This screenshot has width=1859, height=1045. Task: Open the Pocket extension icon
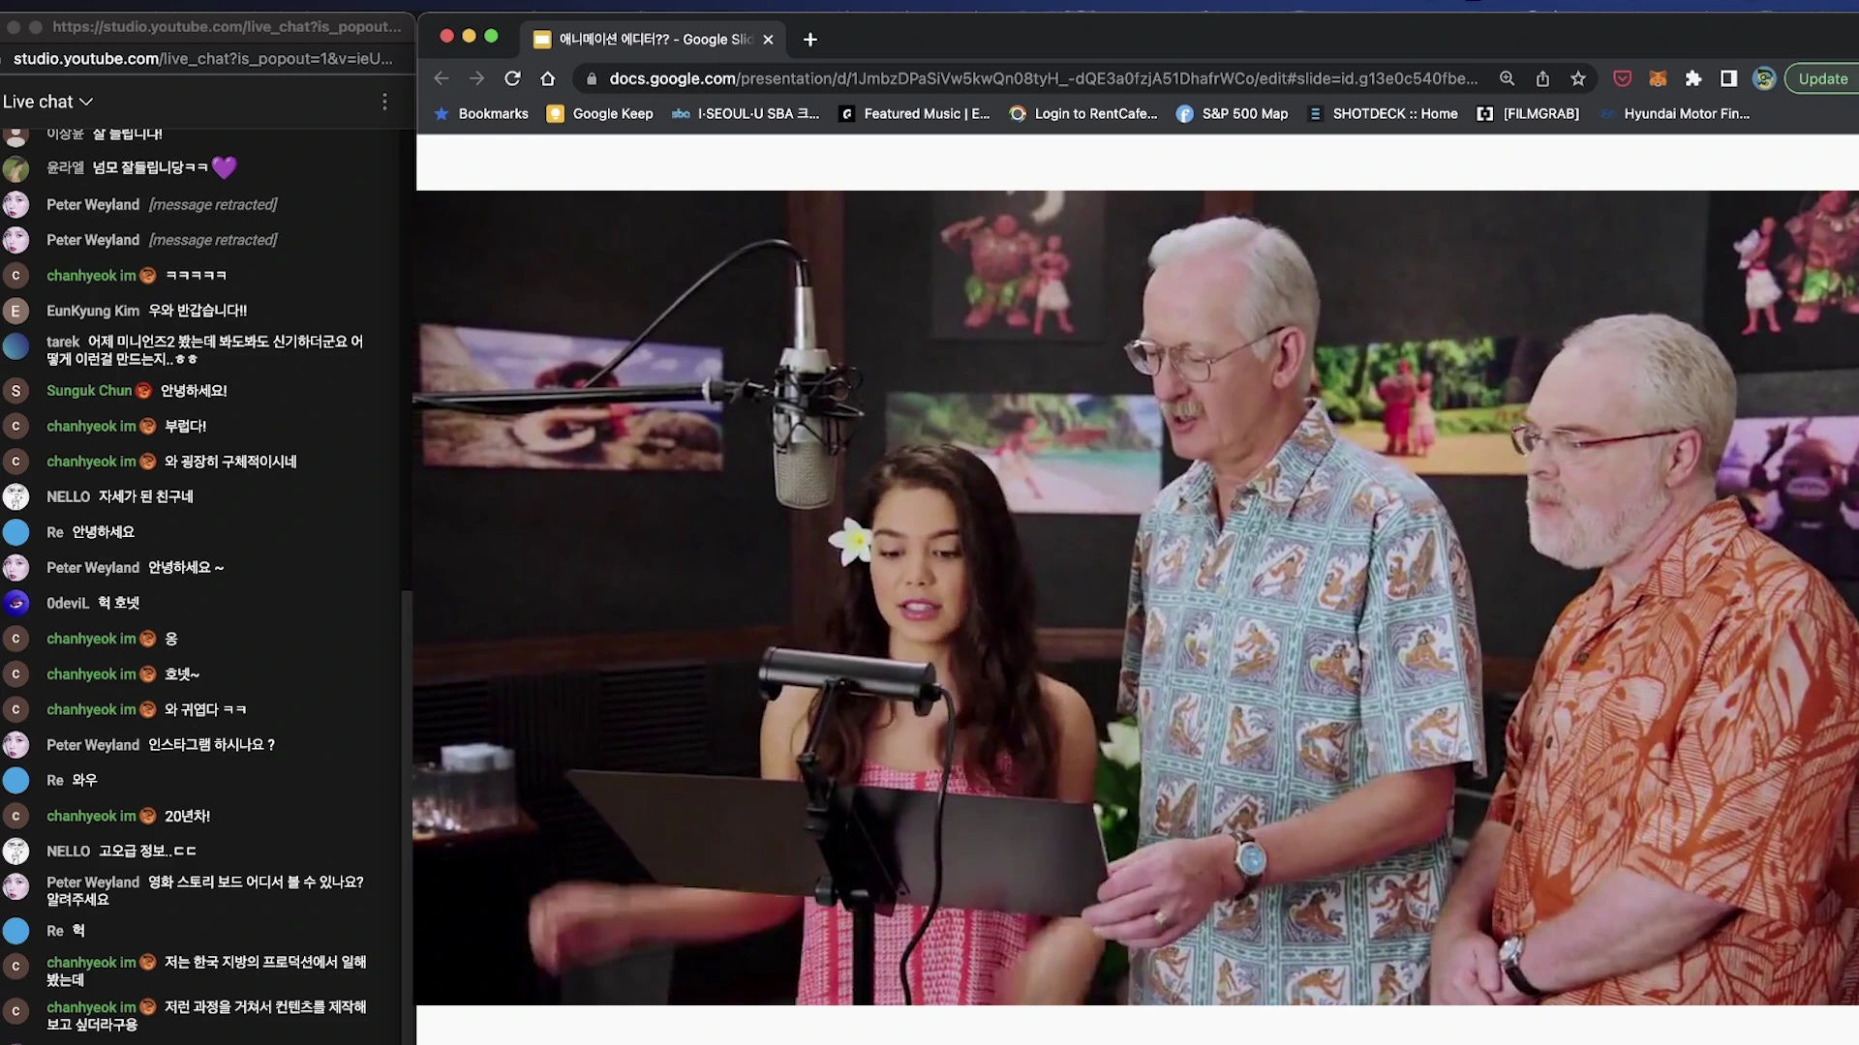(x=1623, y=78)
